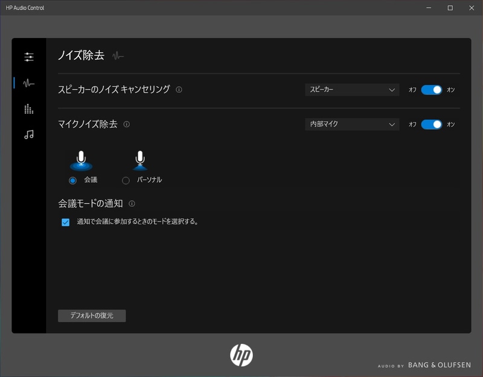This screenshot has height=377, width=483.
Task: Disable the mic noise removal toggle
Action: coord(433,124)
